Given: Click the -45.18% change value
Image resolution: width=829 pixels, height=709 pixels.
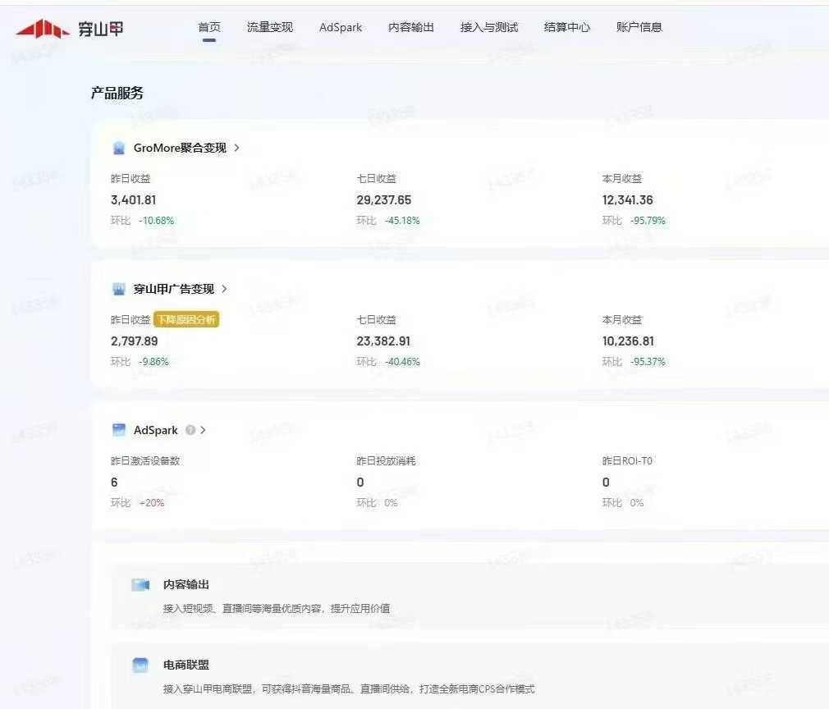Looking at the screenshot, I should click(402, 221).
